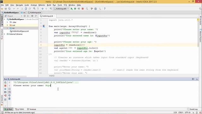The height and width of the screenshot is (114, 202).
Task: Open the Refactor menu
Action: 42,5
